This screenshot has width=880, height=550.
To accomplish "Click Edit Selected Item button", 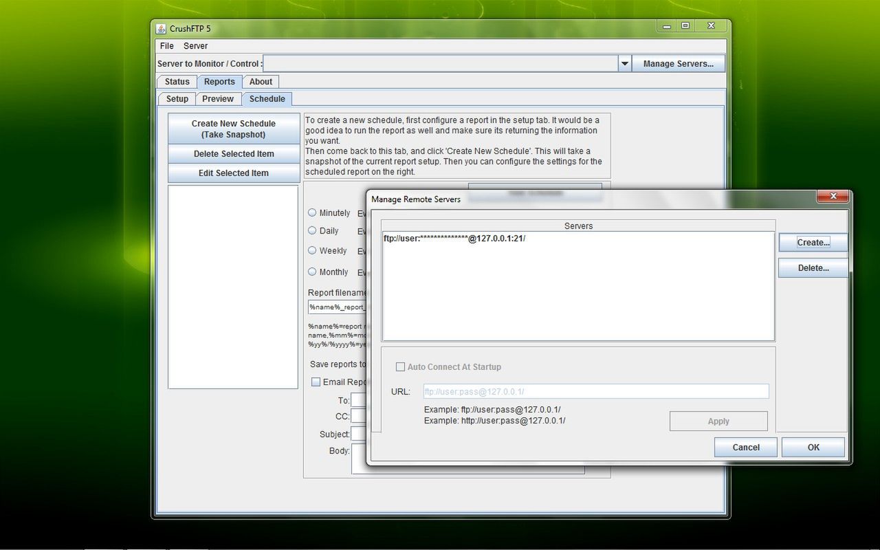I will (x=234, y=173).
